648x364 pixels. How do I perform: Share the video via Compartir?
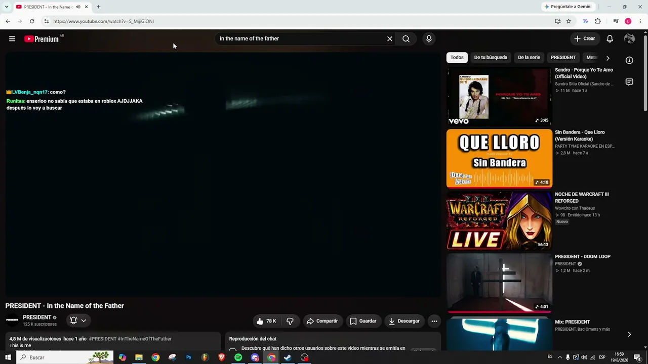coord(322,321)
